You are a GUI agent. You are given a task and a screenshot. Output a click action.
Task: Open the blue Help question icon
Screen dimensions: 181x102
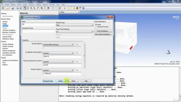point(21,8)
